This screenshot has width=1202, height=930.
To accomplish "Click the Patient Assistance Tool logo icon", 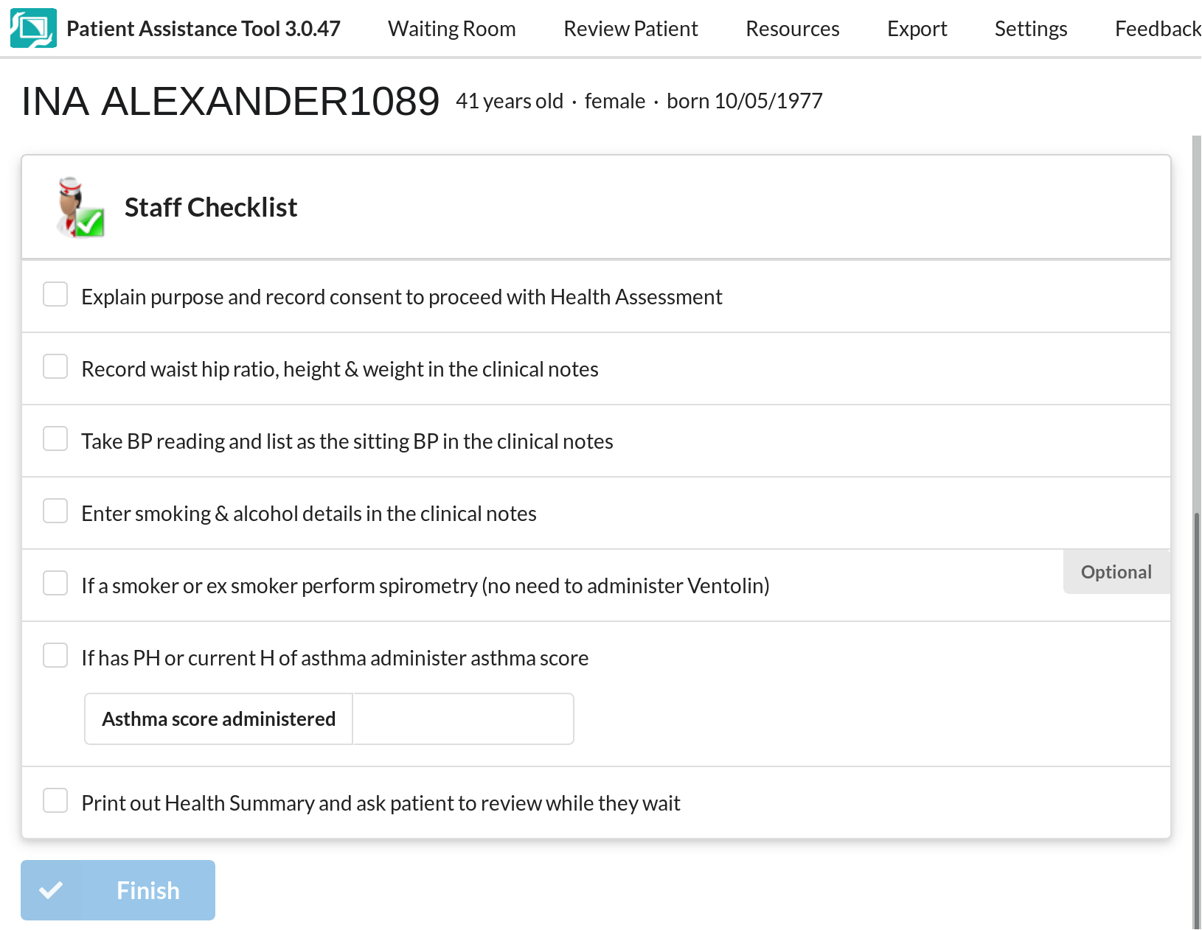I will [x=33, y=28].
